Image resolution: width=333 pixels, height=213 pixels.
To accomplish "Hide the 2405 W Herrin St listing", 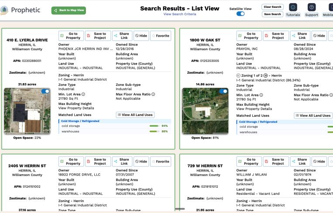I will [x=141, y=162].
